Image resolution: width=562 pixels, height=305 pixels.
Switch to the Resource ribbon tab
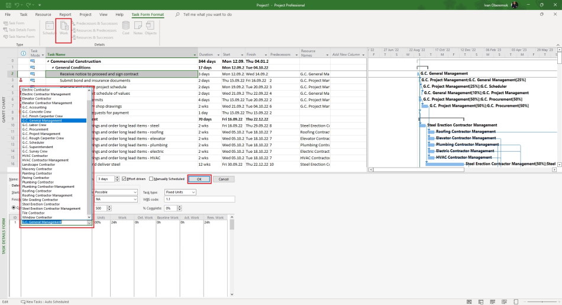point(43,15)
